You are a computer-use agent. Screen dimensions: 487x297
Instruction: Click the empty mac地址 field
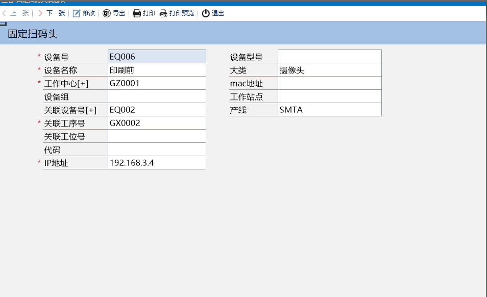(329, 83)
